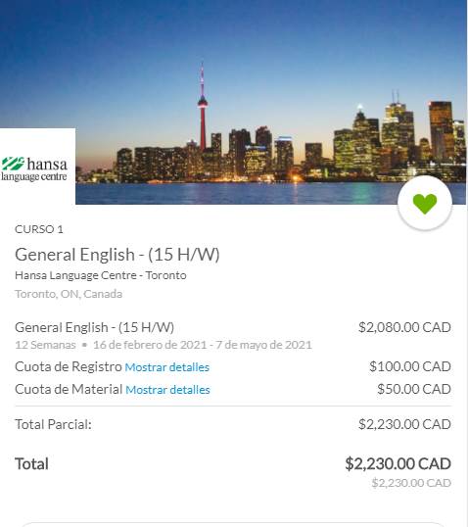Click the Toronto, ON, Canada location text

click(69, 294)
